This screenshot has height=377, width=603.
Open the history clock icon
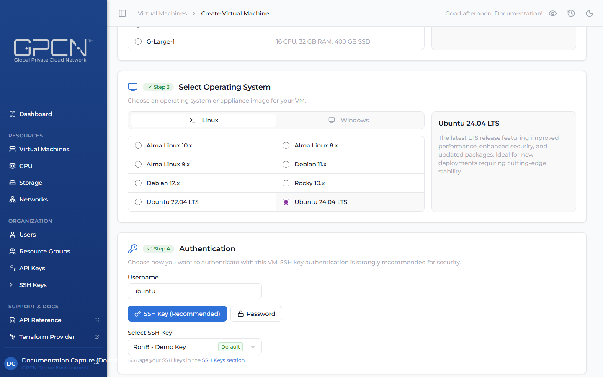click(571, 13)
